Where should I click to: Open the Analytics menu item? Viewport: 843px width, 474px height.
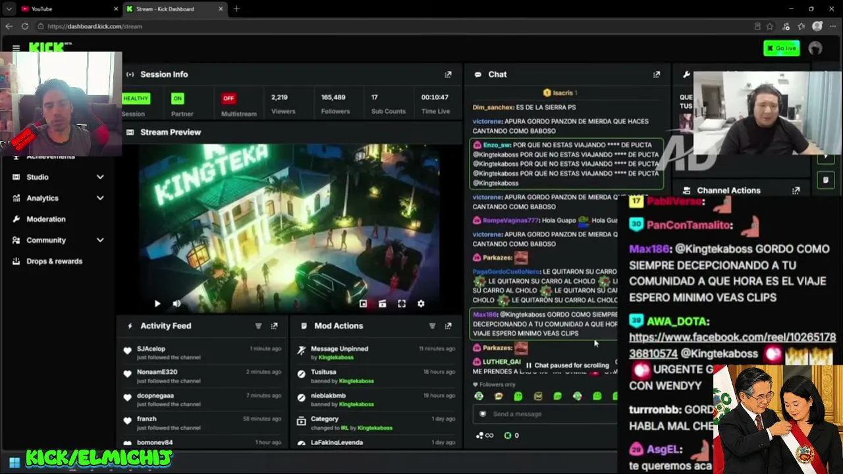[x=43, y=198]
